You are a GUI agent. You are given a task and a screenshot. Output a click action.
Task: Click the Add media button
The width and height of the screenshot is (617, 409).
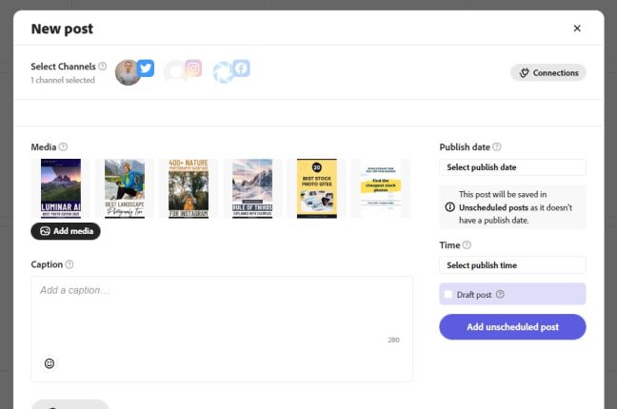point(66,231)
